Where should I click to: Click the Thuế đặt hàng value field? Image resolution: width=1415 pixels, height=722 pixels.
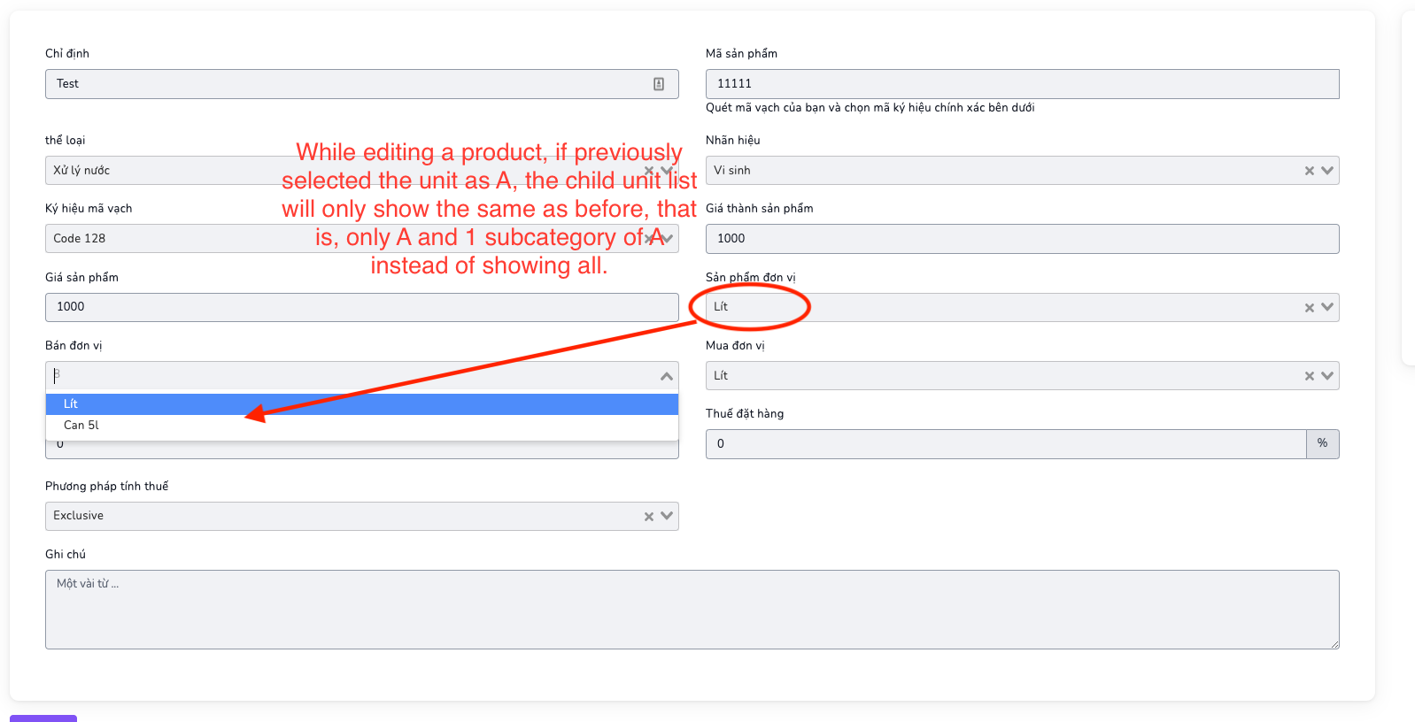coord(1006,444)
